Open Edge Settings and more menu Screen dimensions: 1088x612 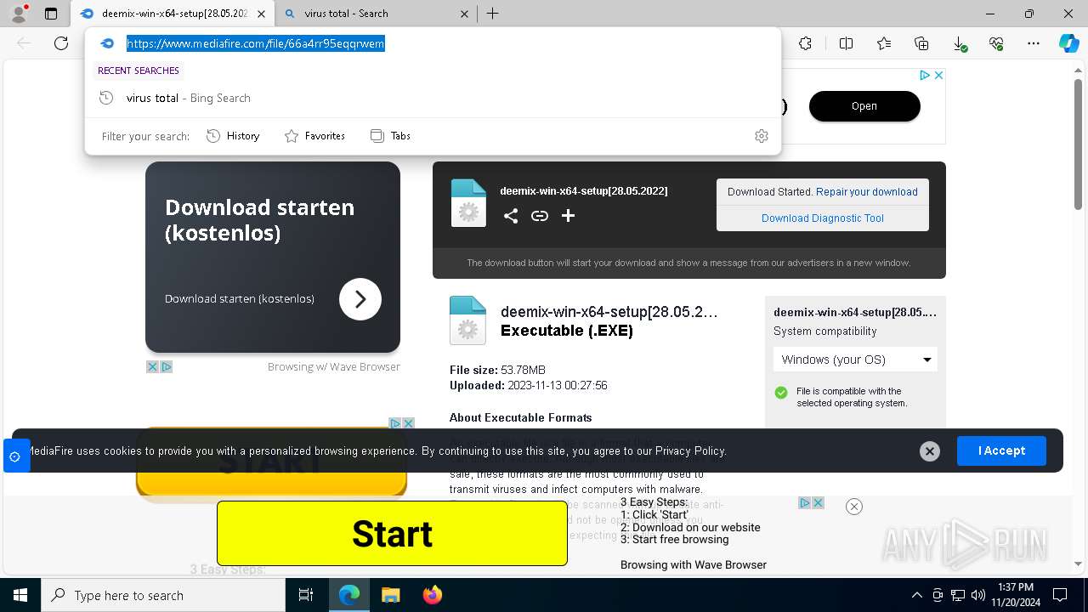tap(1034, 43)
